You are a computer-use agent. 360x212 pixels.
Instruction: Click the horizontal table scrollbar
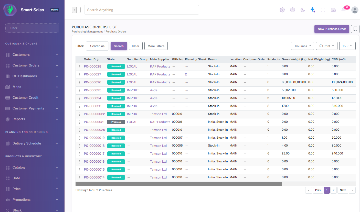(179, 184)
